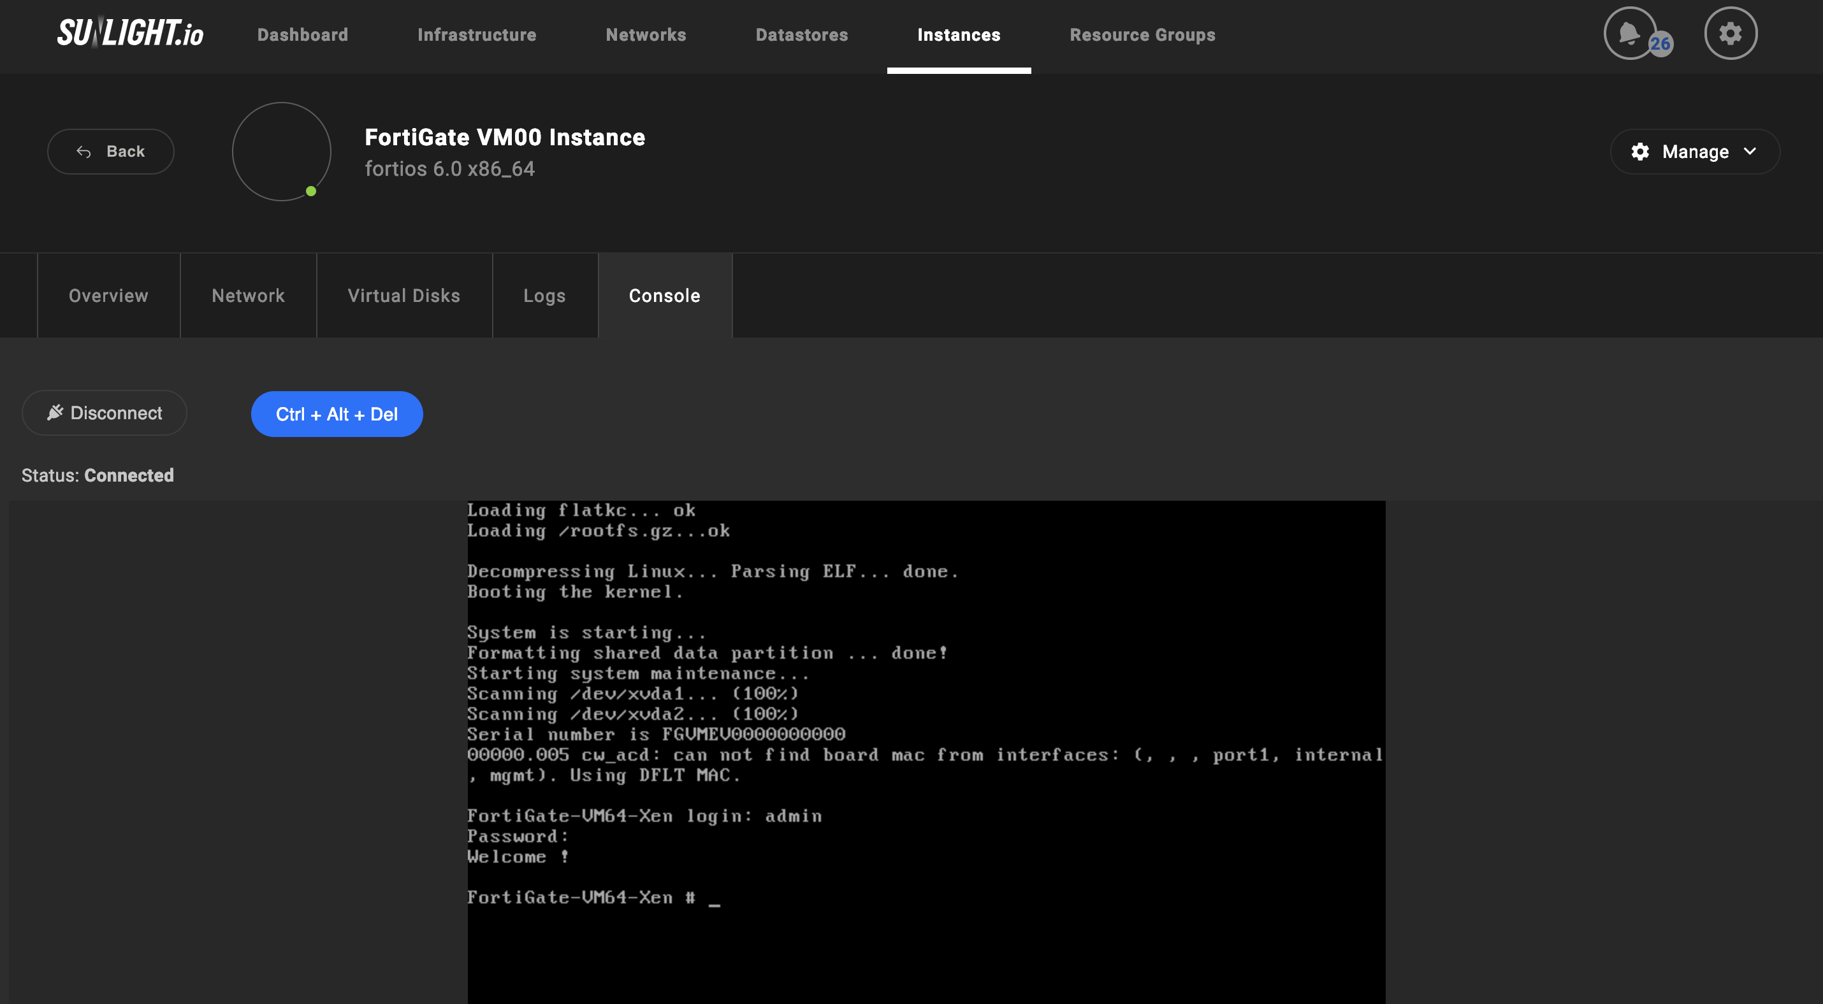Screen dimensions: 1823x1004
Task: Select the Network tab
Action: pos(249,294)
